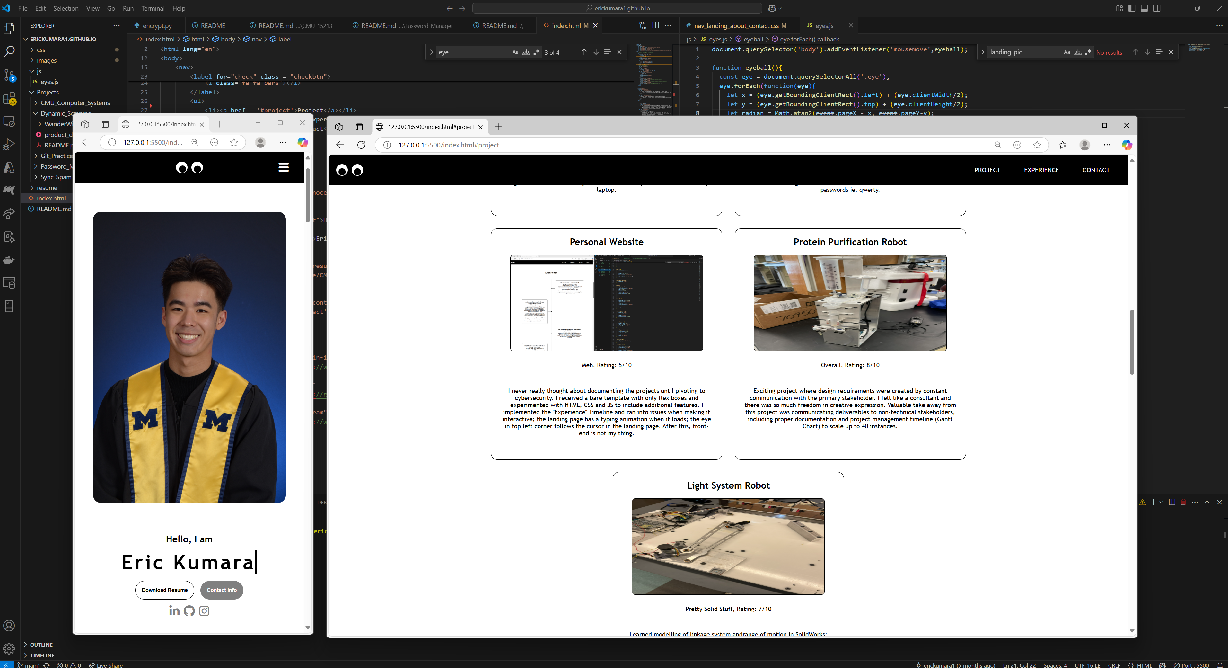The width and height of the screenshot is (1228, 668).
Task: Open the Search view in activity bar
Action: 9,51
